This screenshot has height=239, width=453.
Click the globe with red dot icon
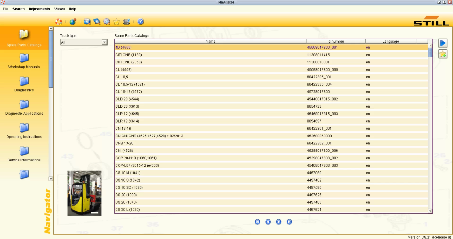tap(73, 22)
